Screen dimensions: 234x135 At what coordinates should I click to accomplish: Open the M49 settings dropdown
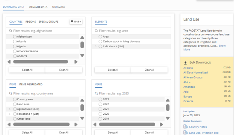(x=76, y=22)
